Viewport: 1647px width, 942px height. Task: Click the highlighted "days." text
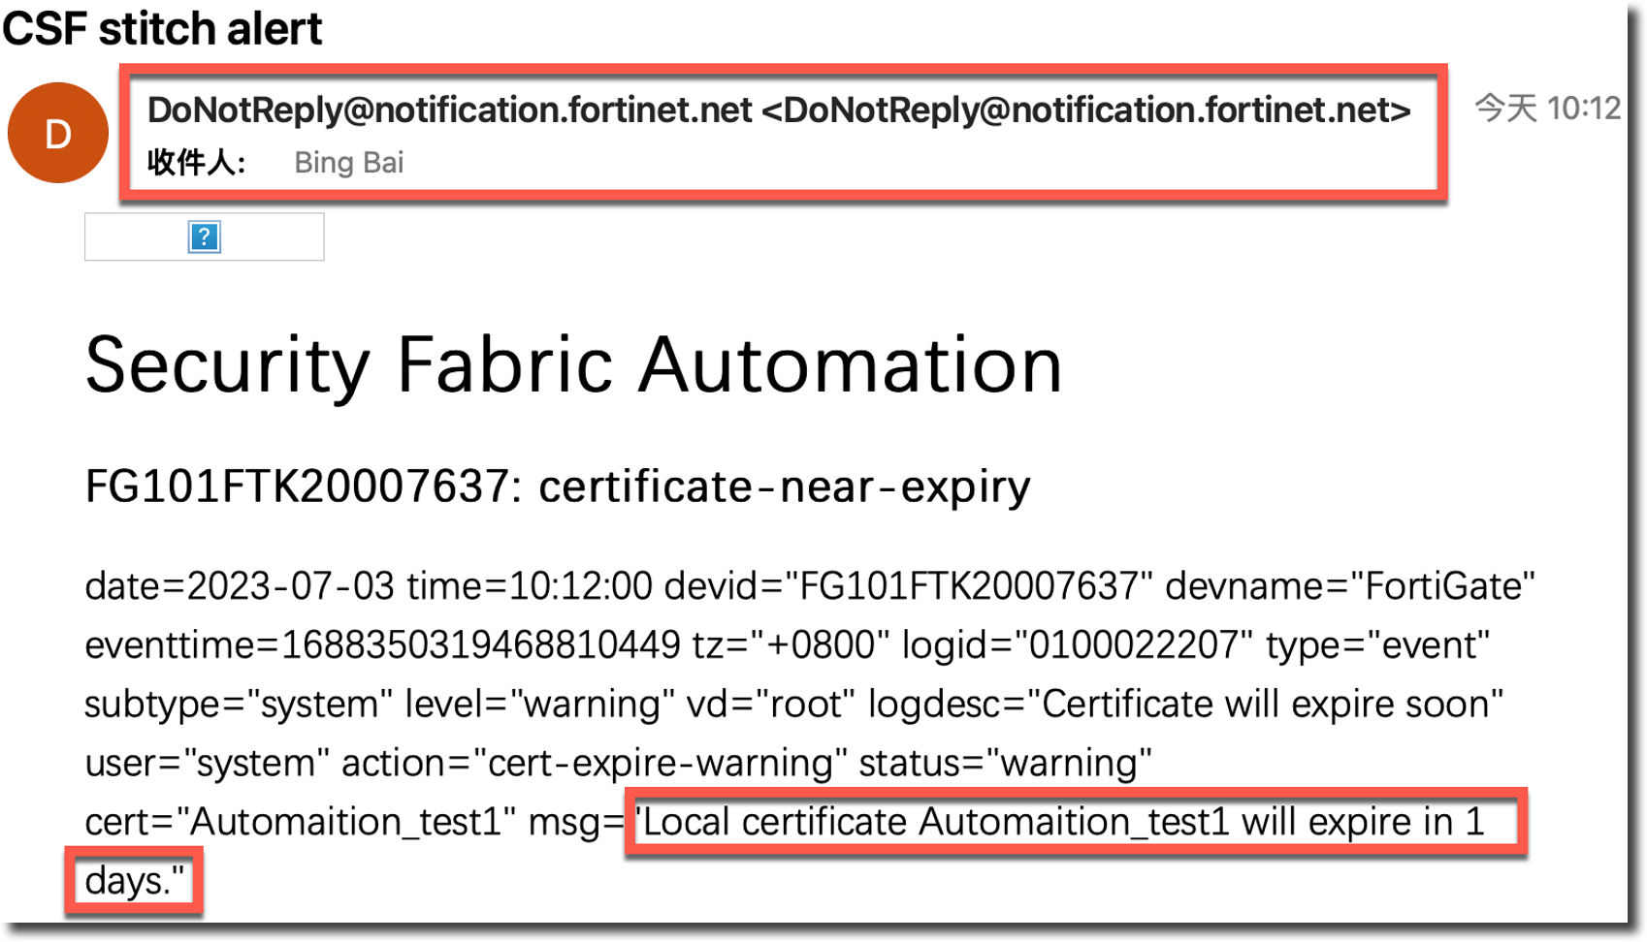(134, 881)
